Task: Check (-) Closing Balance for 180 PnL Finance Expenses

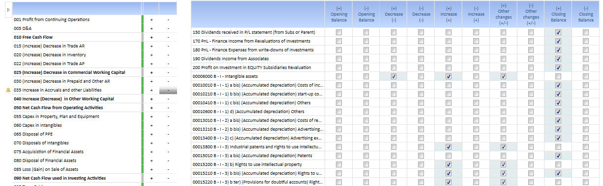Action: (x=586, y=50)
